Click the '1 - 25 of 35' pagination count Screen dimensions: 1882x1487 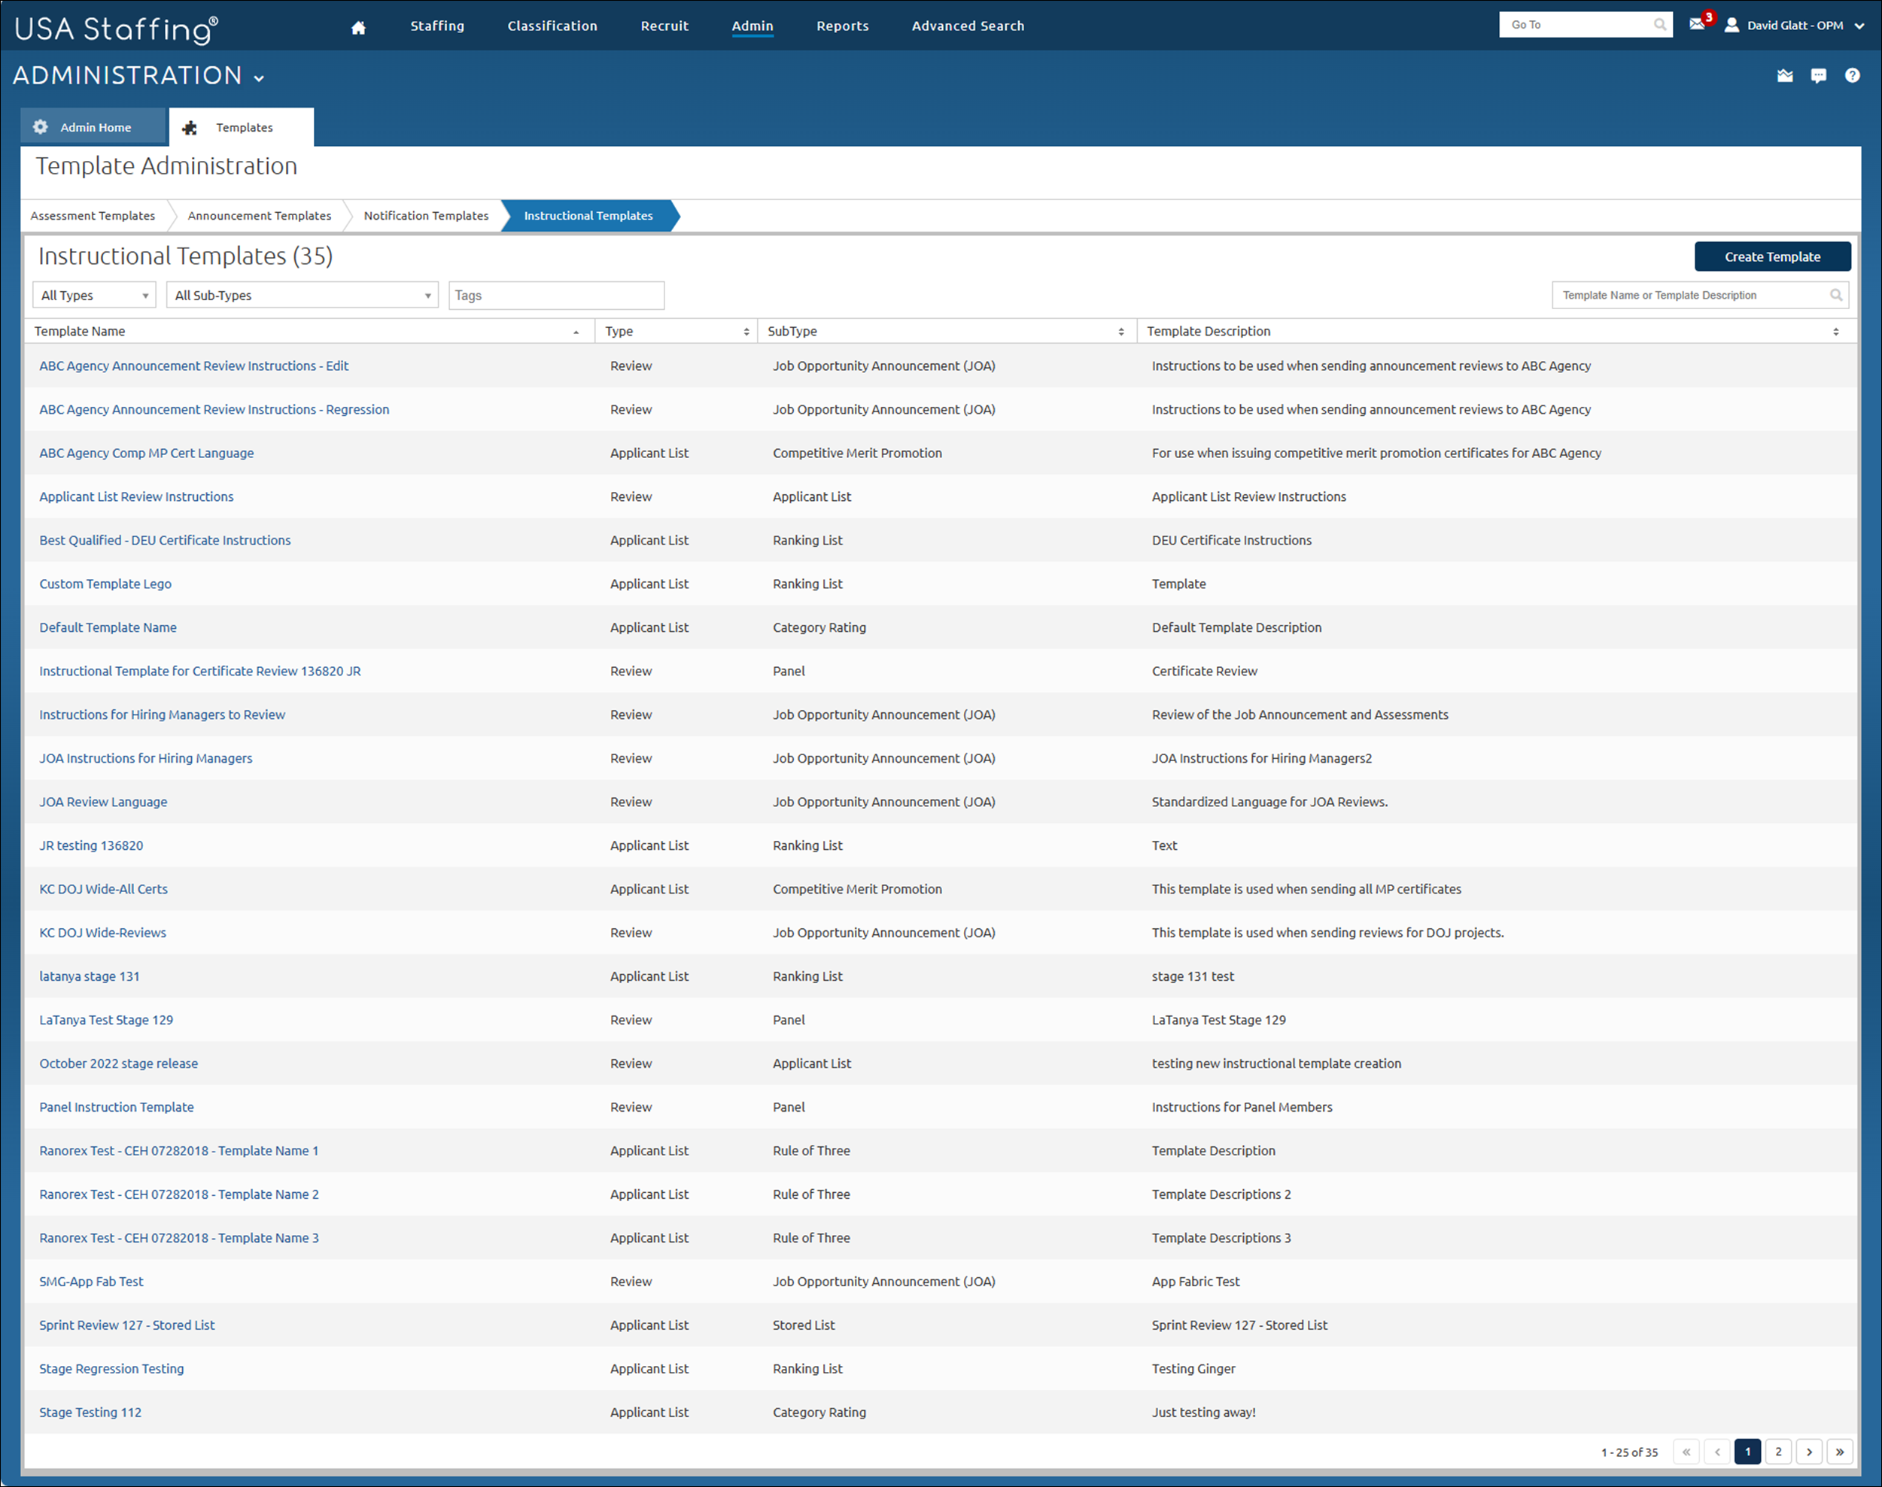click(1629, 1452)
